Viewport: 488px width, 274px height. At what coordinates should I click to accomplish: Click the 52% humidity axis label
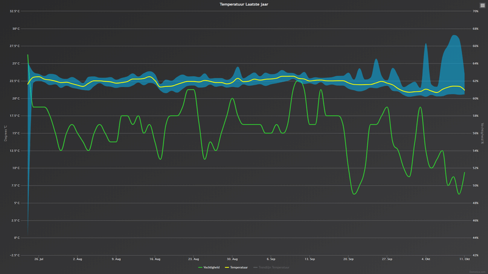click(x=476, y=168)
